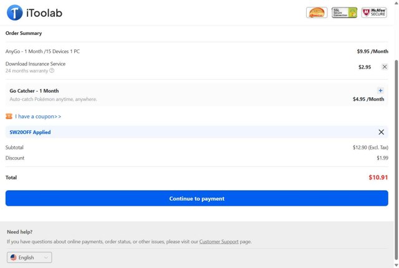
Task: Click the page vertical scrollbar thumb
Action: click(397, 160)
